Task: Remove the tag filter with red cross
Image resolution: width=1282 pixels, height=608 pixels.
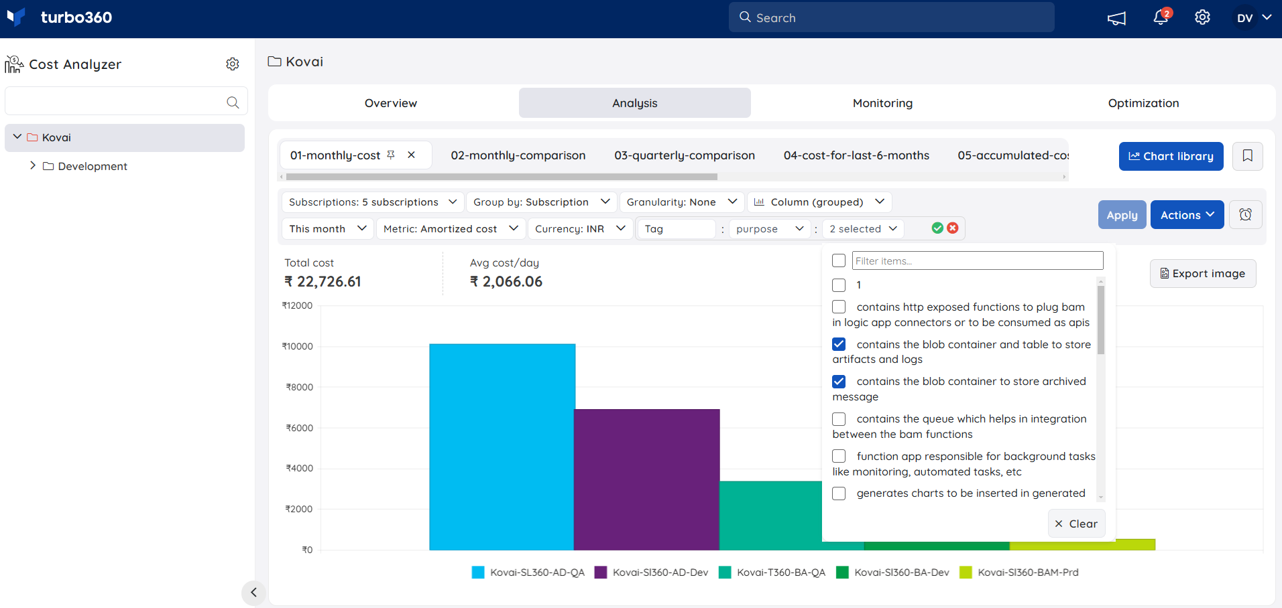Action: pyautogui.click(x=952, y=228)
